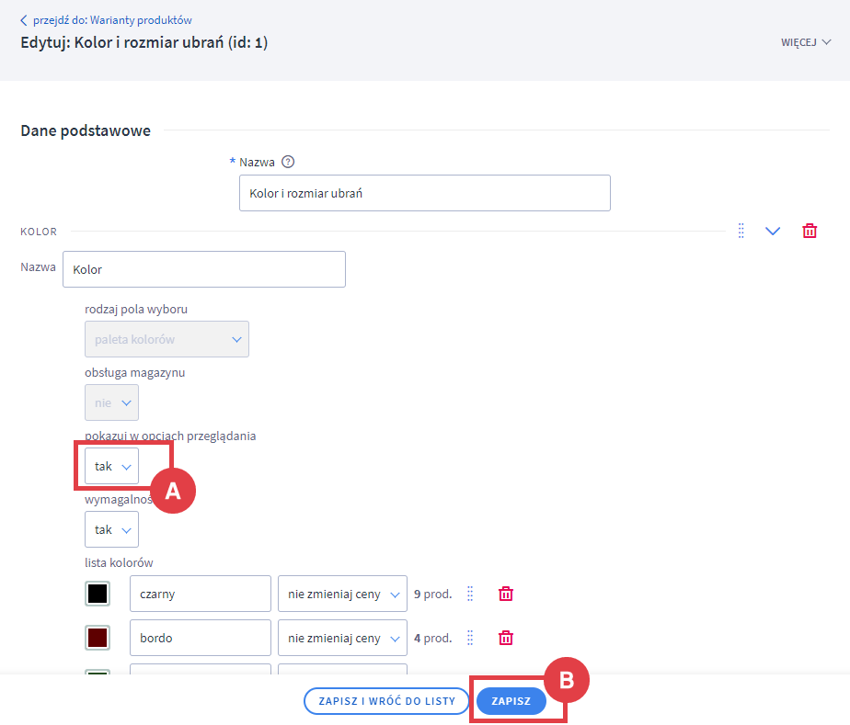Click the variant group name field
The width and height of the screenshot is (850, 725).
424,194
